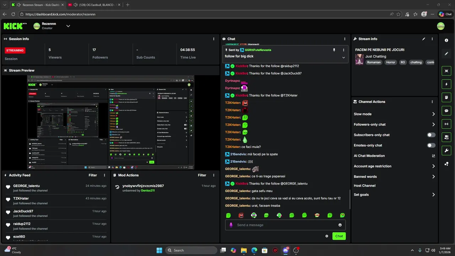
Task: Click AI Chat Moderation external link icon
Action: tap(433, 156)
